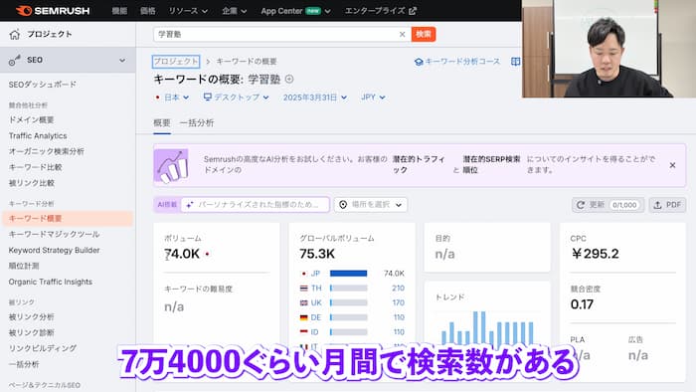
Task: Switch to the 概要 tab
Action: click(x=162, y=123)
